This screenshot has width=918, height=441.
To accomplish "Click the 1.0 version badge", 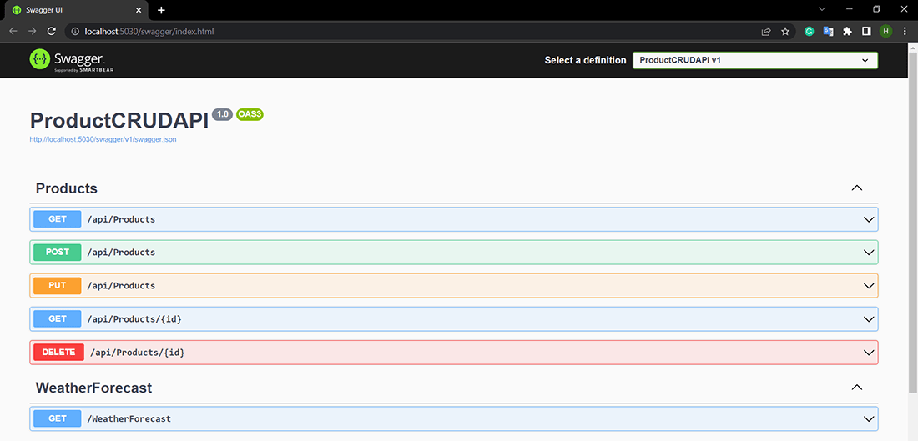I will pyautogui.click(x=223, y=115).
